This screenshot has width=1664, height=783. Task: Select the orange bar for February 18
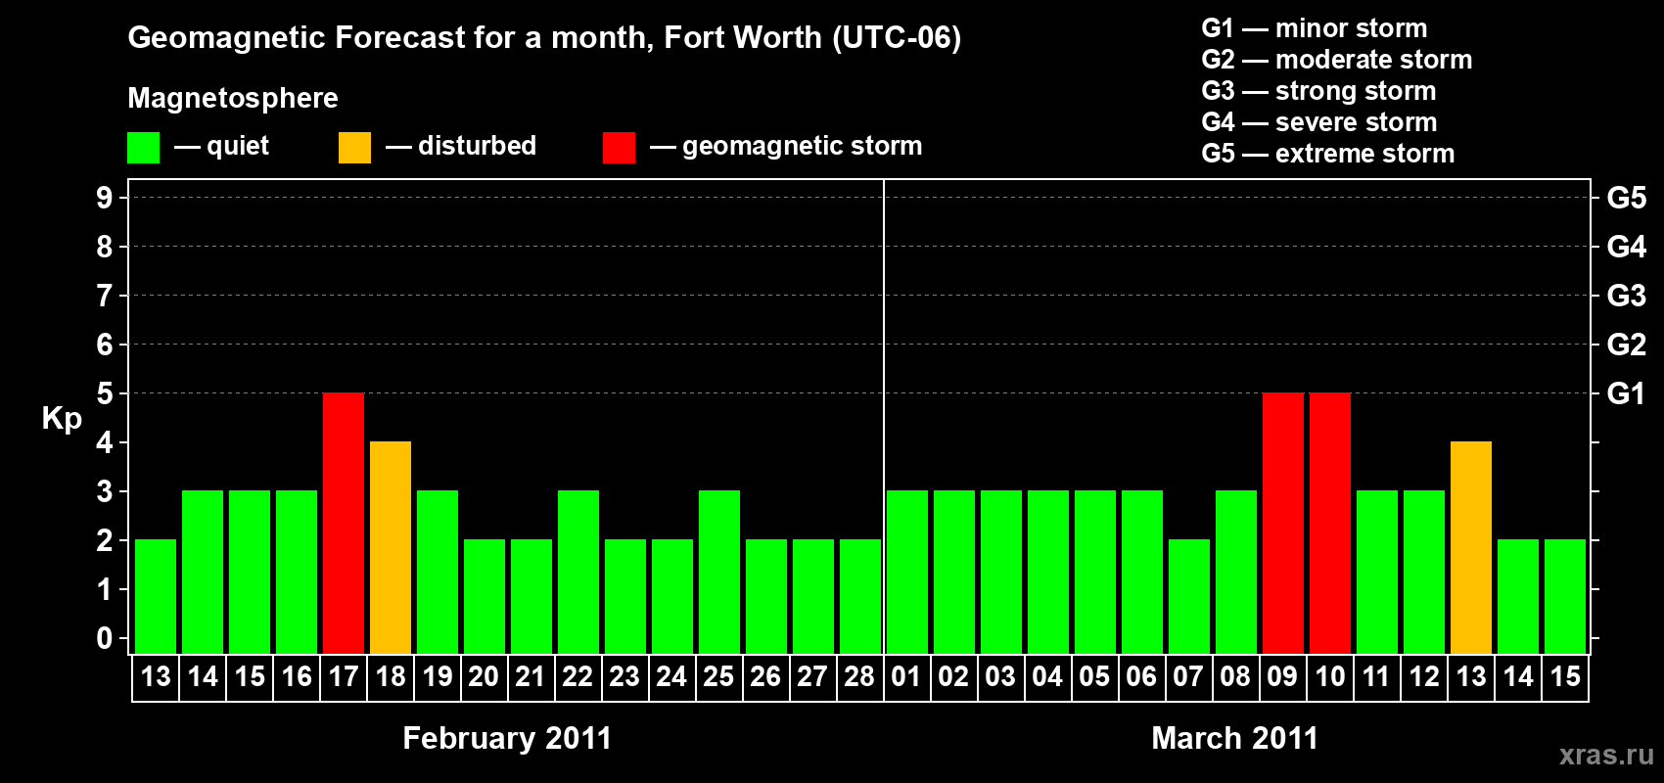[x=391, y=548]
